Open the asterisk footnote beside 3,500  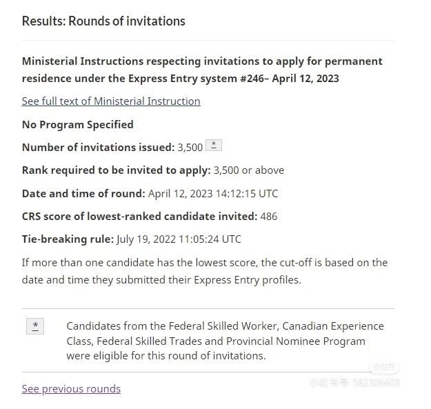(x=214, y=146)
